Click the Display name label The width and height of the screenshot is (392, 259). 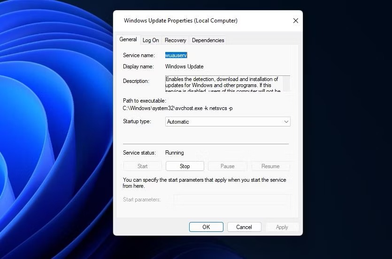[x=138, y=67]
